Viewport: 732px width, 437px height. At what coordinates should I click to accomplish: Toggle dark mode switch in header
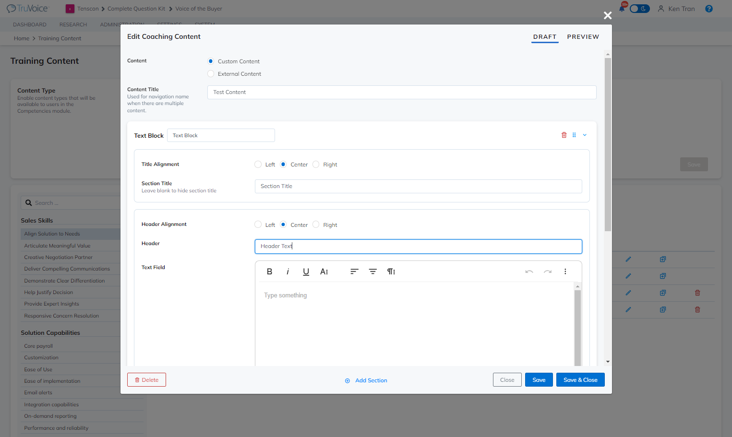click(x=639, y=9)
